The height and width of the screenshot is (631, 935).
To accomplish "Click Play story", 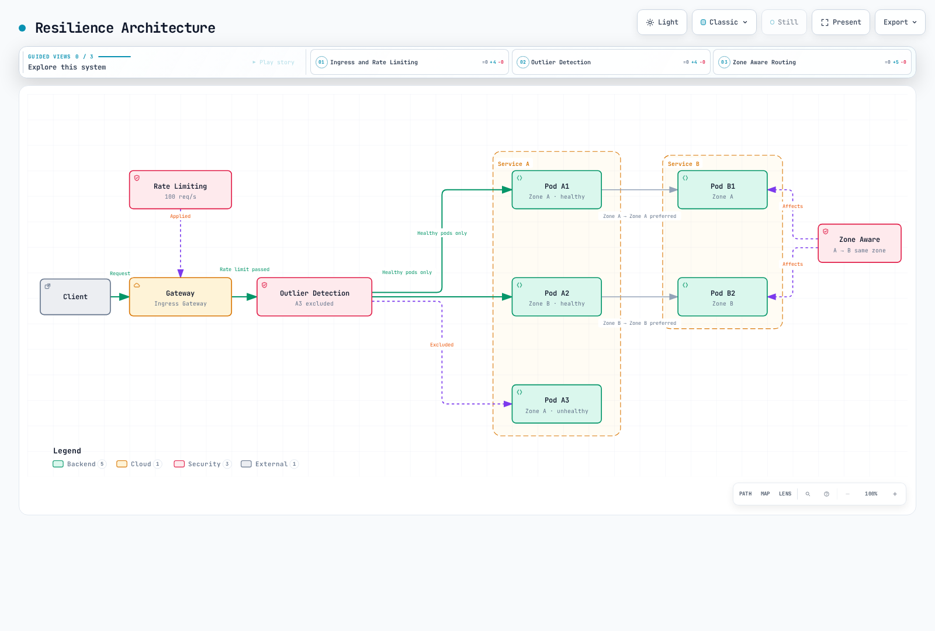I will coord(273,62).
